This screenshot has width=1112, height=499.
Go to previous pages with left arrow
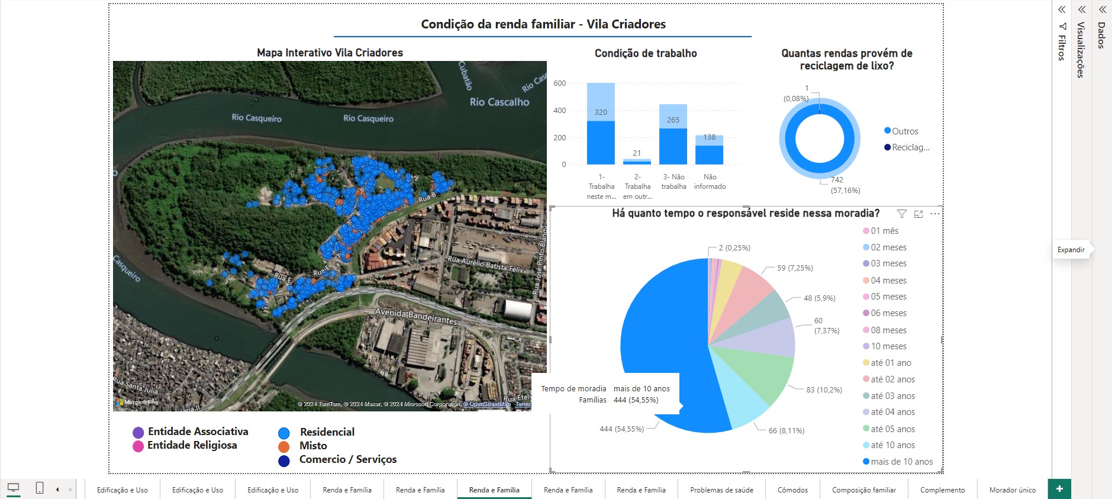point(57,490)
